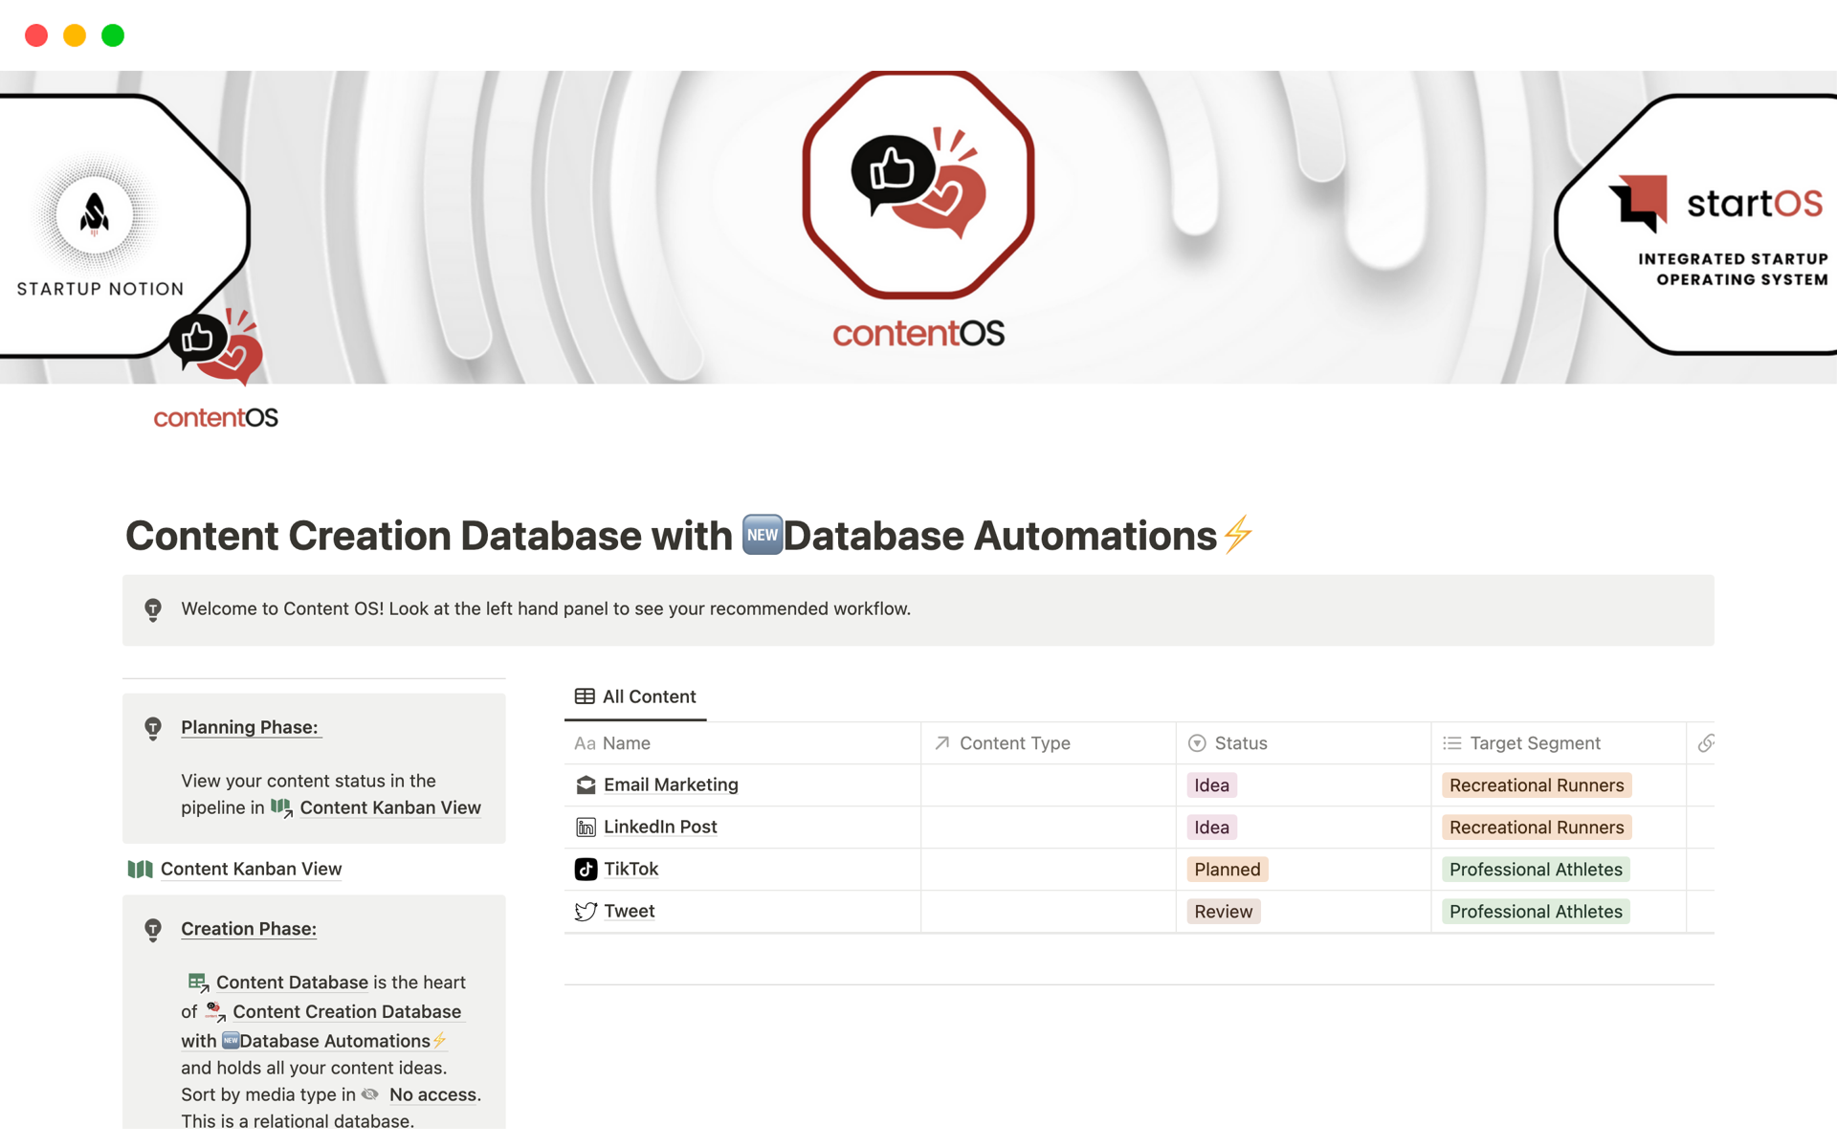Click the Planning Phase lightbulb icon

coord(153,726)
